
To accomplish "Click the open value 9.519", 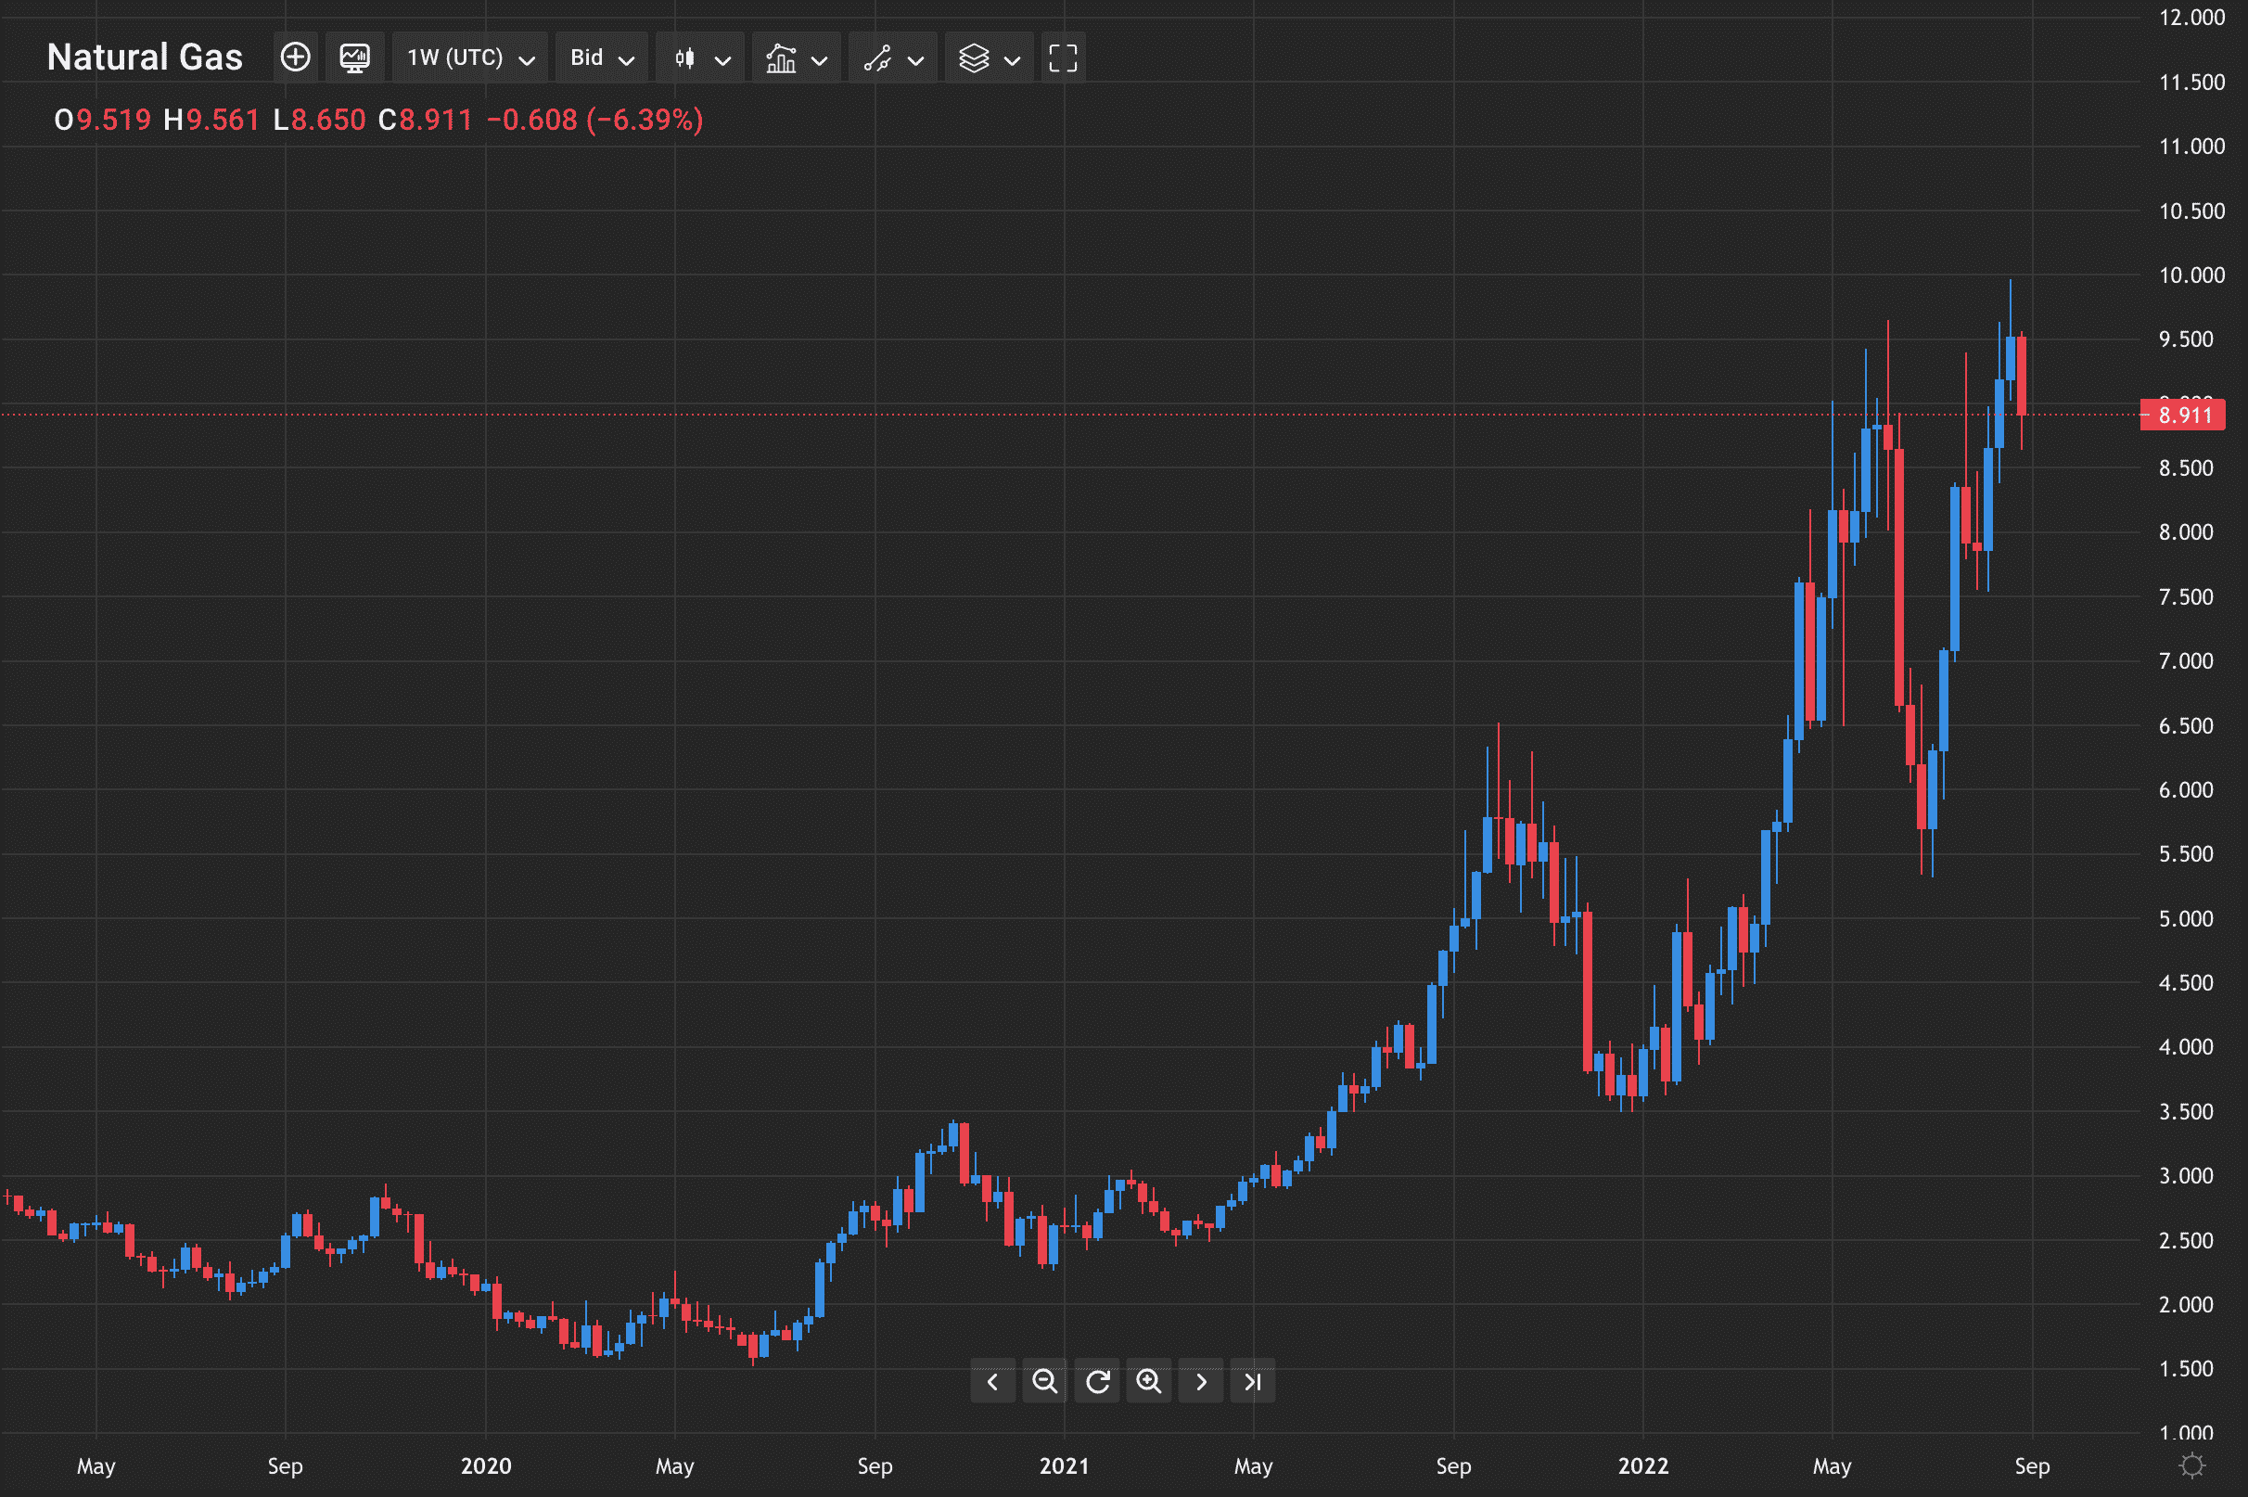I will (113, 120).
